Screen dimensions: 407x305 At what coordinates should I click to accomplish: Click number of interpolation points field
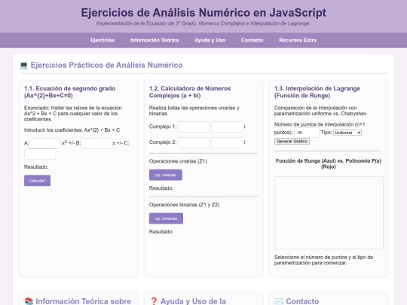(307, 133)
